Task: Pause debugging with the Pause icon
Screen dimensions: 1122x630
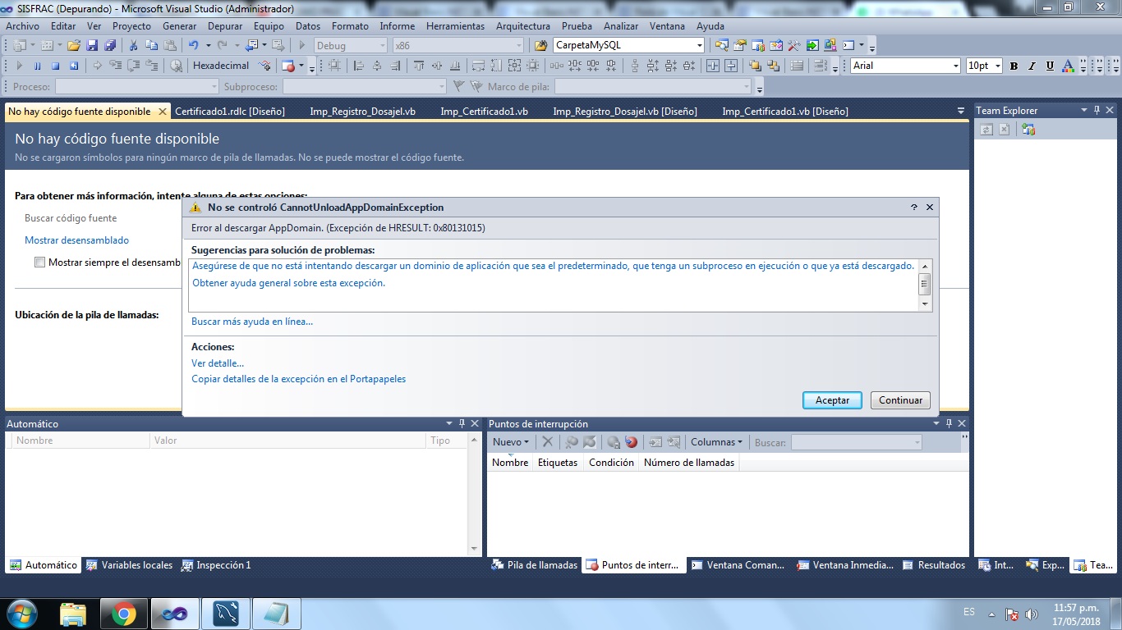Action: (x=38, y=66)
